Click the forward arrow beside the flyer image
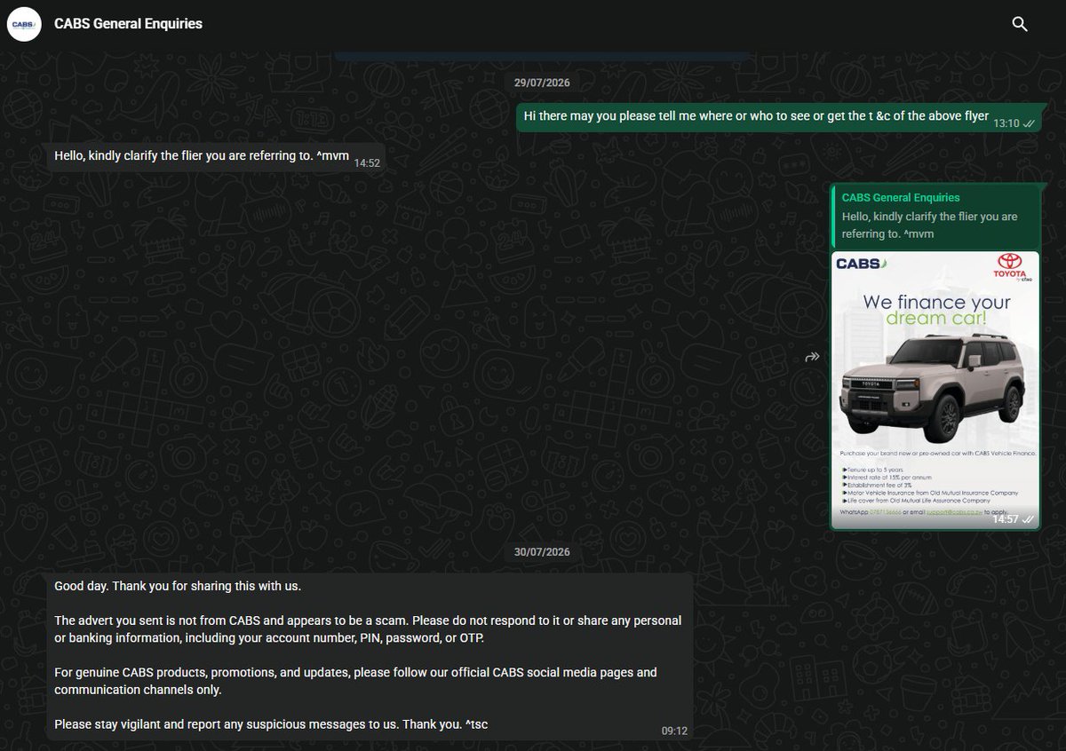Viewport: 1066px width, 751px height. tap(812, 357)
